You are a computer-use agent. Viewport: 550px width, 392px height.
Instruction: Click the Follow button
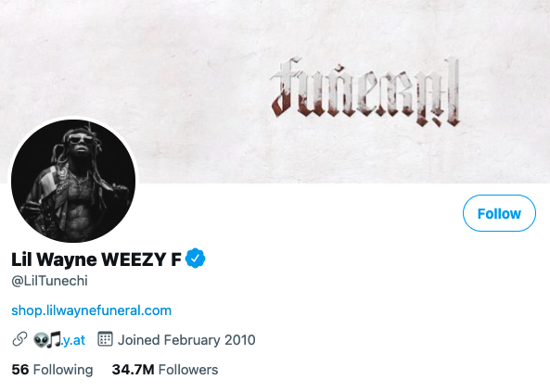499,213
